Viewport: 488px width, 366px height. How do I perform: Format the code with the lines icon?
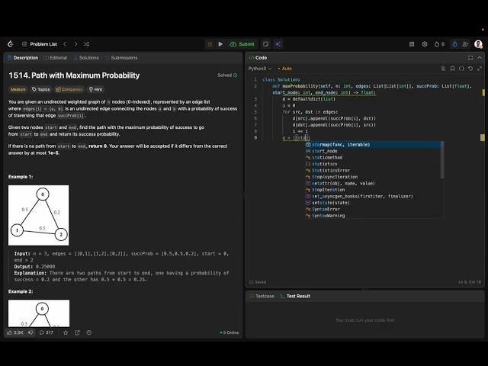(443, 69)
